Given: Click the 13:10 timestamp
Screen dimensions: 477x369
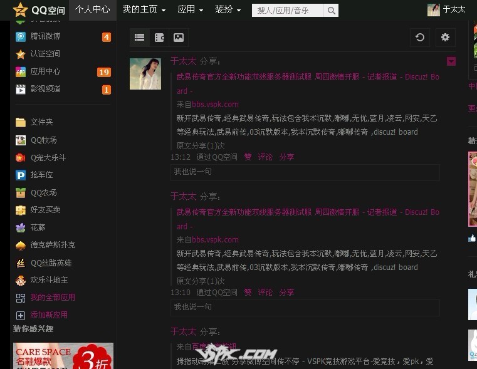Looking at the screenshot, I should pos(181,293).
